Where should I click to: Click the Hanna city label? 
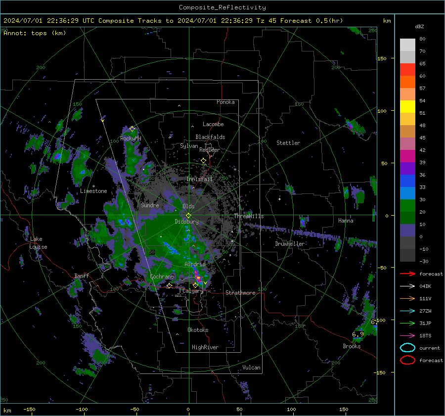click(x=346, y=221)
